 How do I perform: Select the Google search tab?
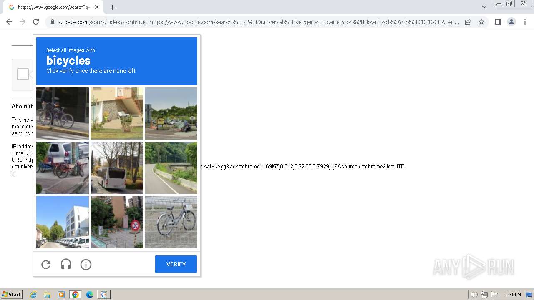tap(53, 7)
